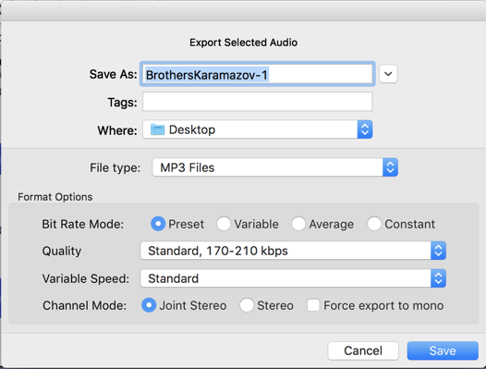Select Average bit rate mode
Viewport: 486px width, 369px height.
[x=298, y=224]
